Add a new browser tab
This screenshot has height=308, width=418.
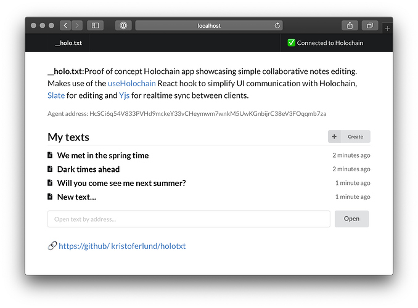(387, 28)
